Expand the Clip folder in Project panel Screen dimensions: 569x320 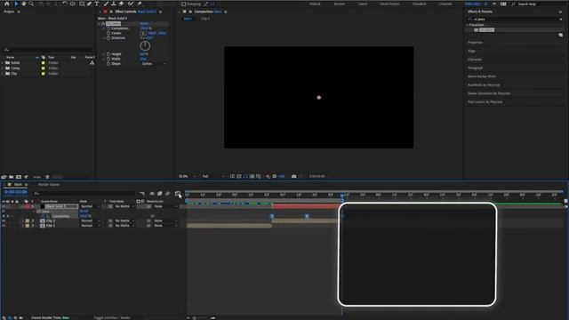[x=3, y=74]
